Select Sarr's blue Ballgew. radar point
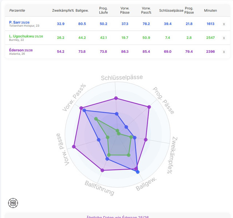Screen dimensions: 233x218 coord(138,172)
